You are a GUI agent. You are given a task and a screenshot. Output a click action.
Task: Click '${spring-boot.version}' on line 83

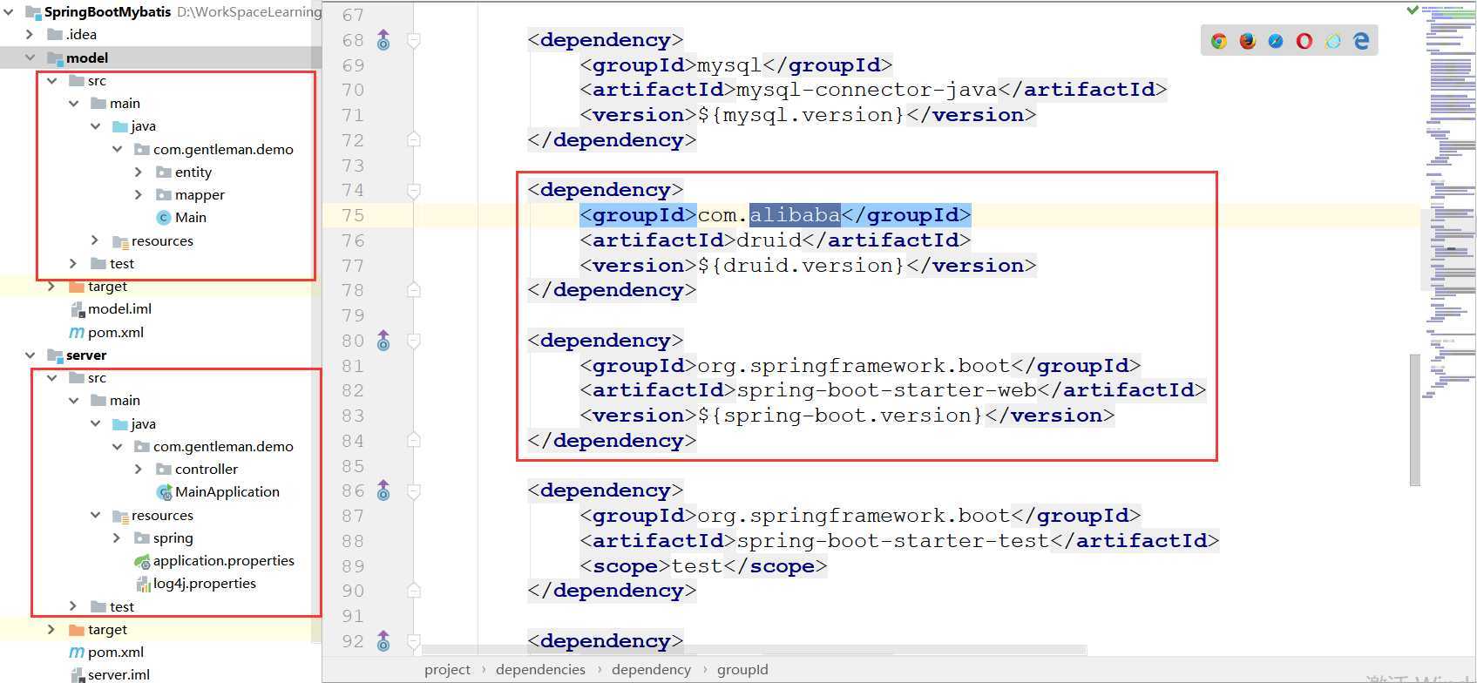(x=841, y=416)
